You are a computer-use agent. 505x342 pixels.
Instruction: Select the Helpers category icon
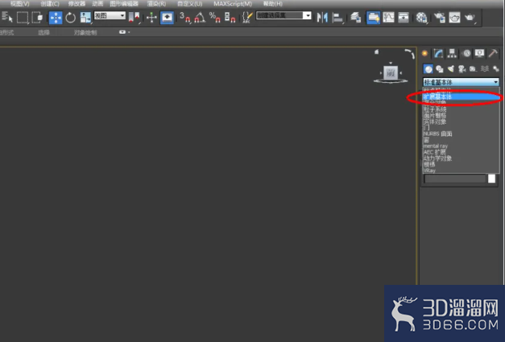473,69
